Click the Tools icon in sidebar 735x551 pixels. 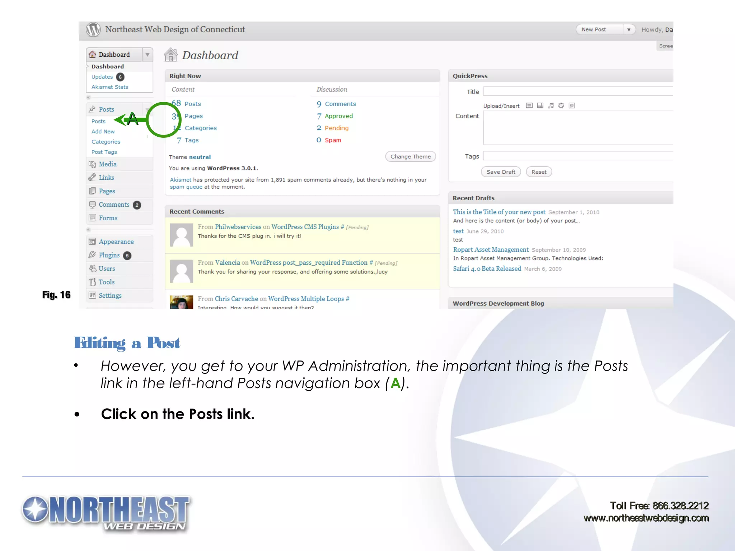pyautogui.click(x=92, y=282)
